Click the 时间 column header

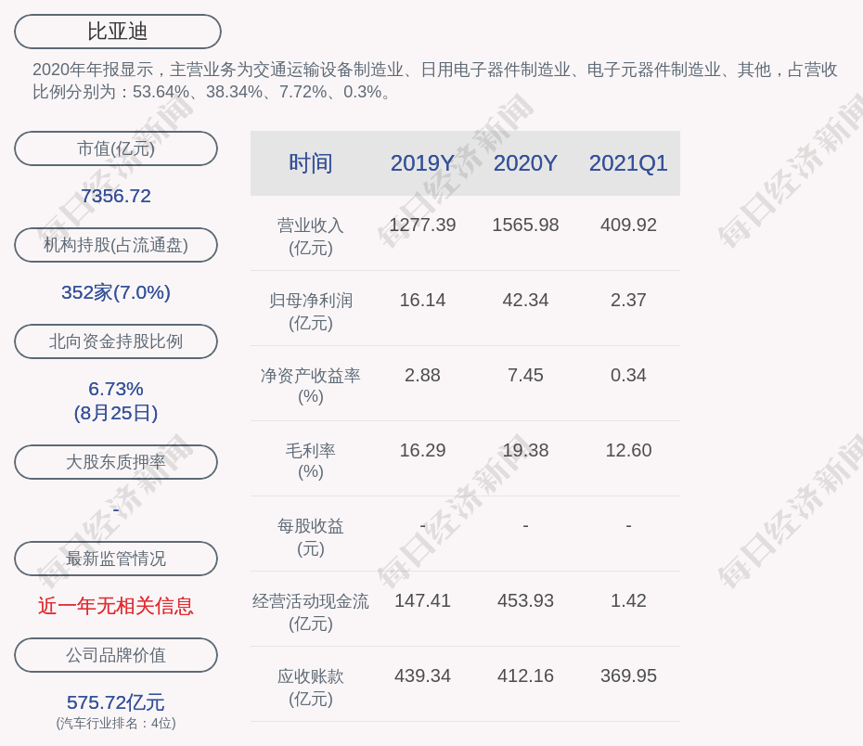click(311, 163)
